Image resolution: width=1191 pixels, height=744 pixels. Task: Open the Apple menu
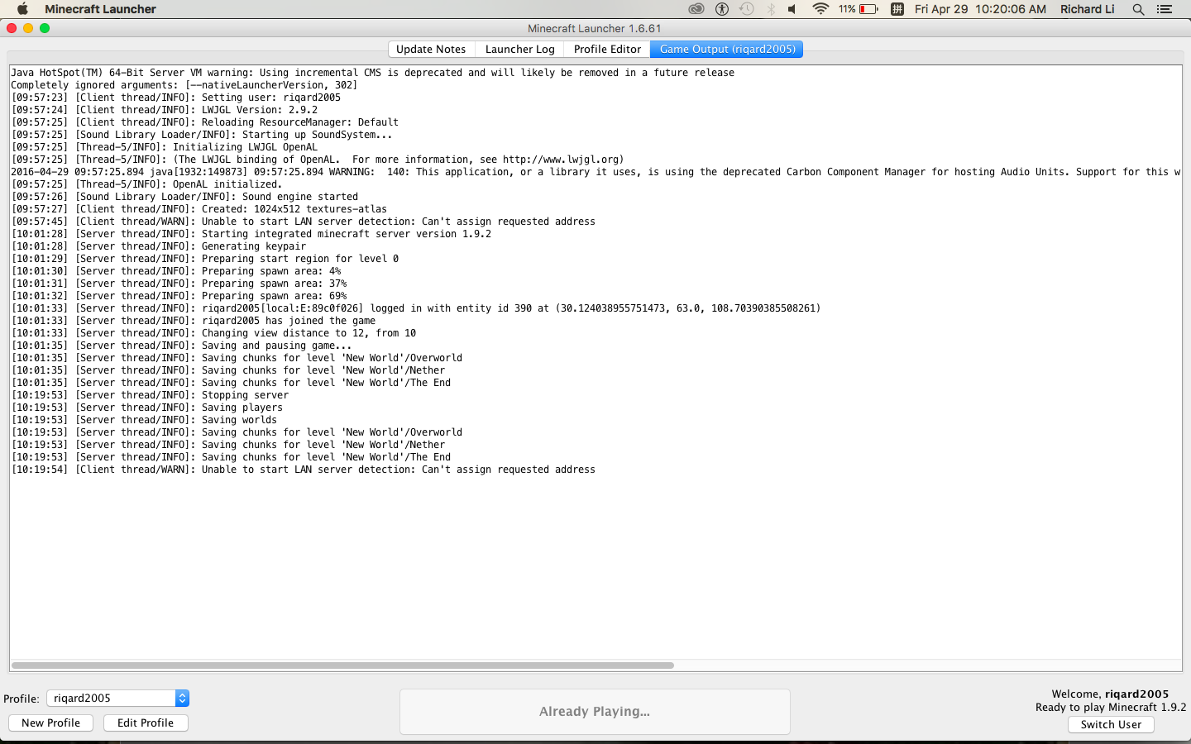22,9
